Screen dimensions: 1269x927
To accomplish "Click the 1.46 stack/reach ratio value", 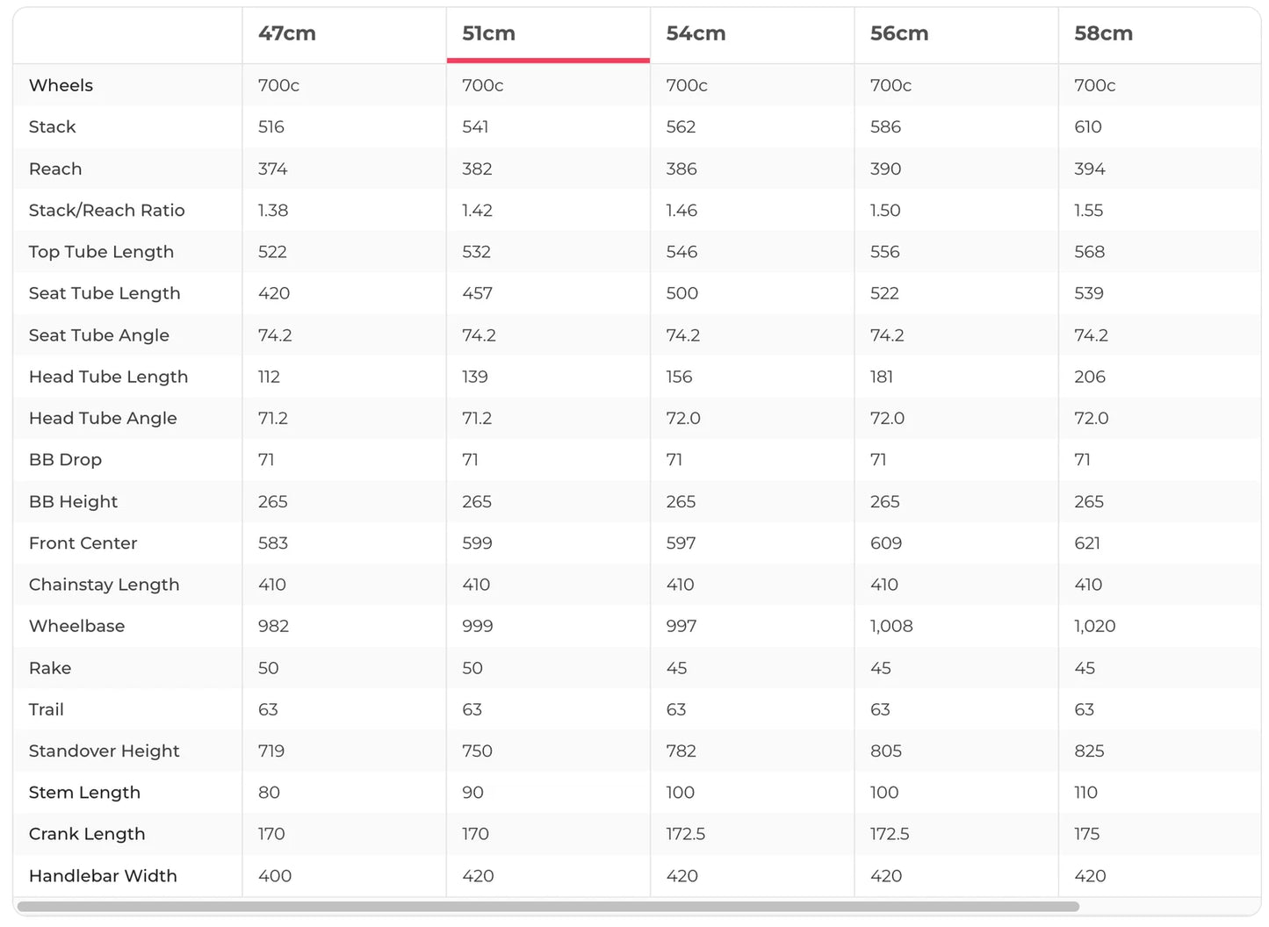I will (681, 211).
